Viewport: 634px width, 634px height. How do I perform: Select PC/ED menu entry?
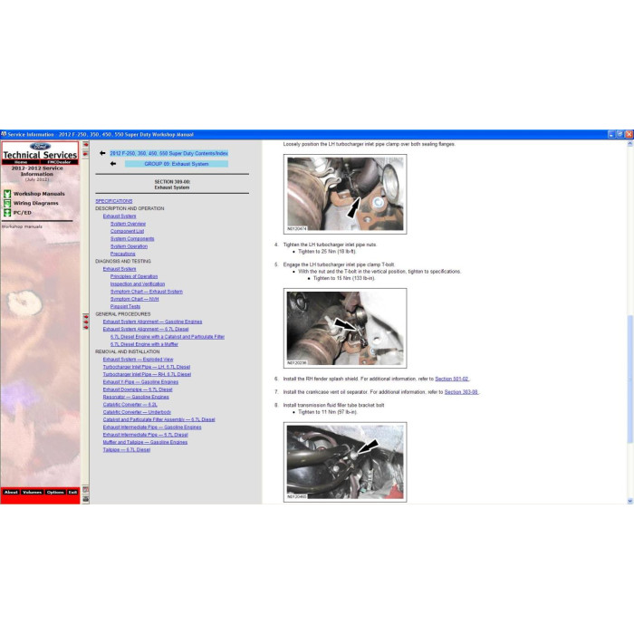[23, 212]
